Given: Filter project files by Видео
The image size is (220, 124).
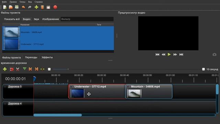Looking at the screenshot, I should coord(27,19).
